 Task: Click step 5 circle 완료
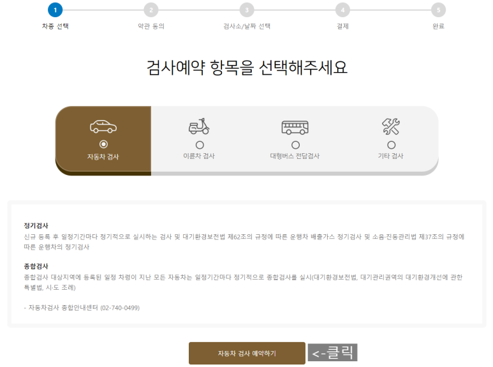[x=438, y=10]
